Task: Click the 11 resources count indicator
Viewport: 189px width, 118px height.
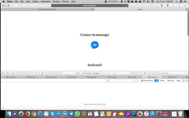Action: 78,73
